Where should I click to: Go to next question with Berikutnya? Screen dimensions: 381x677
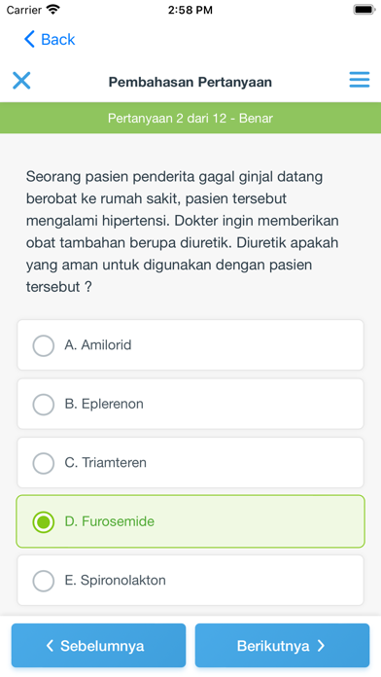[x=282, y=646]
